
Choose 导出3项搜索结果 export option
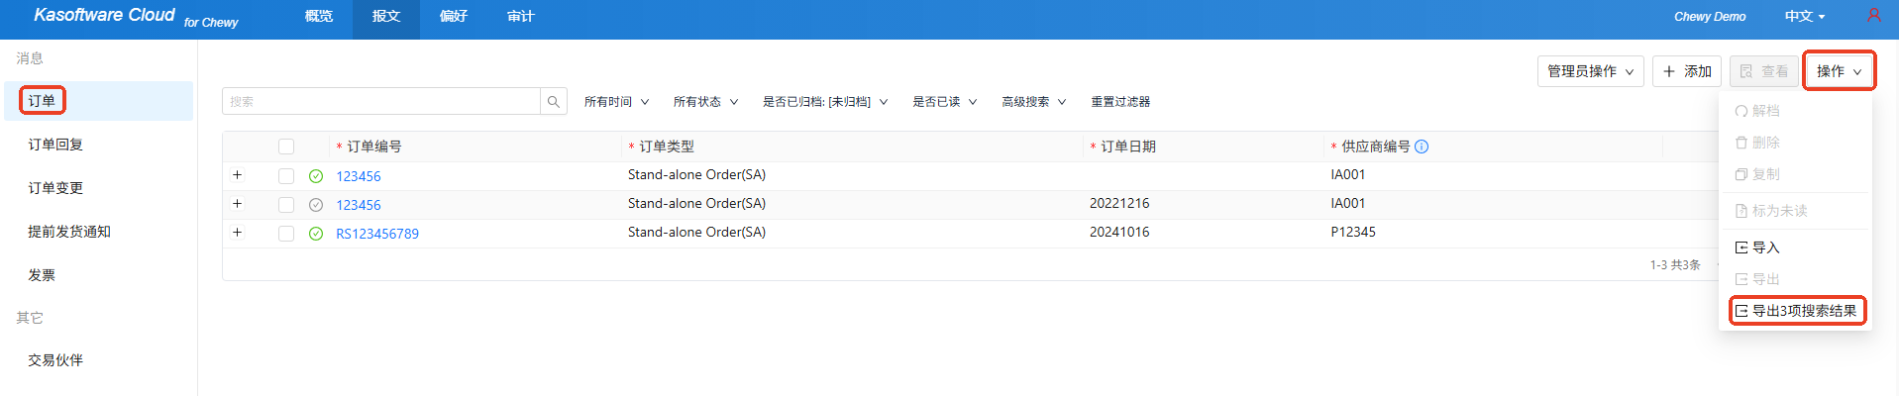coord(1796,311)
